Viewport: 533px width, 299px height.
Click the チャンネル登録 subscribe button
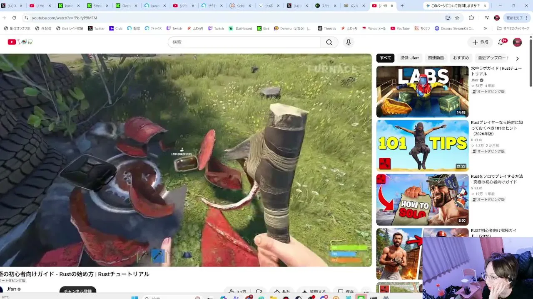pyautogui.click(x=78, y=292)
